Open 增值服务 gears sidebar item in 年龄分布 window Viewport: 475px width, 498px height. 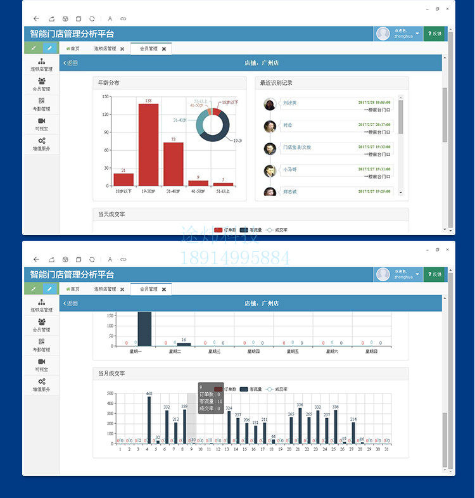tap(42, 144)
